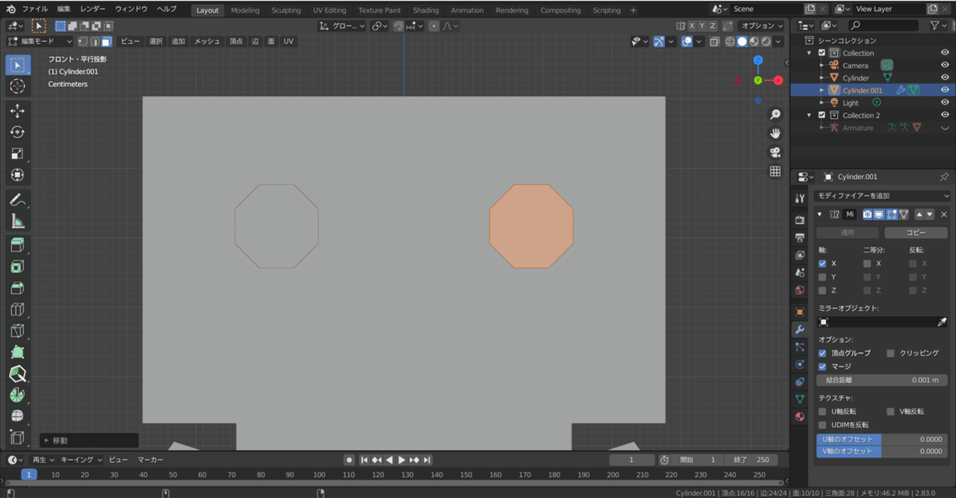Select the 3D Cursor tool

click(18, 85)
